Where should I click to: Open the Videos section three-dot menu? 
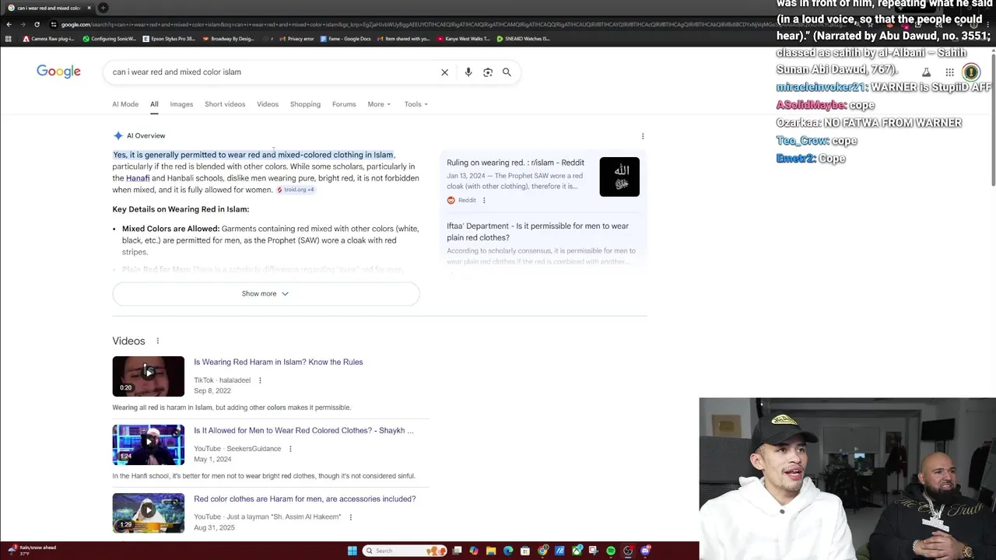point(157,341)
